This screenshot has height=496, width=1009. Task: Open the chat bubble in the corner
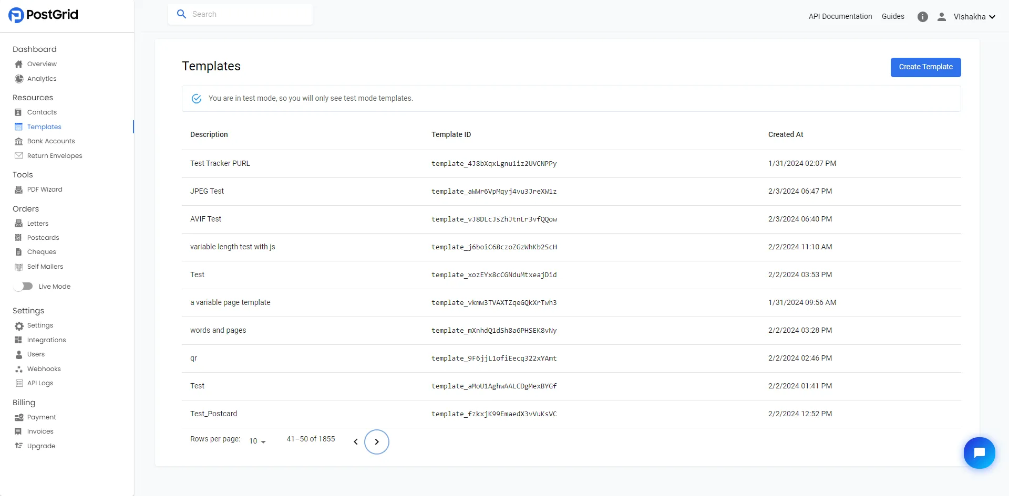pos(980,452)
